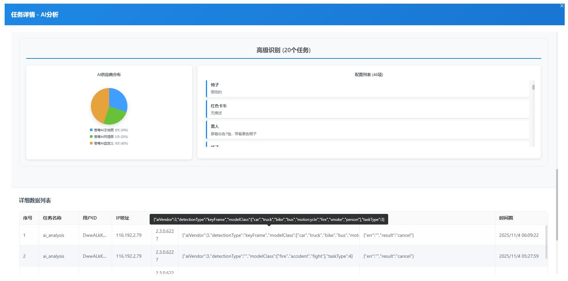The height and width of the screenshot is (281, 568).
Task: Click the blue slice of the pie chart
Action: 118,99
